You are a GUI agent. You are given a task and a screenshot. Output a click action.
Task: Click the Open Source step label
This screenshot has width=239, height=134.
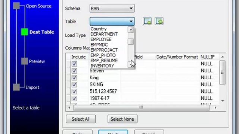[38, 6]
